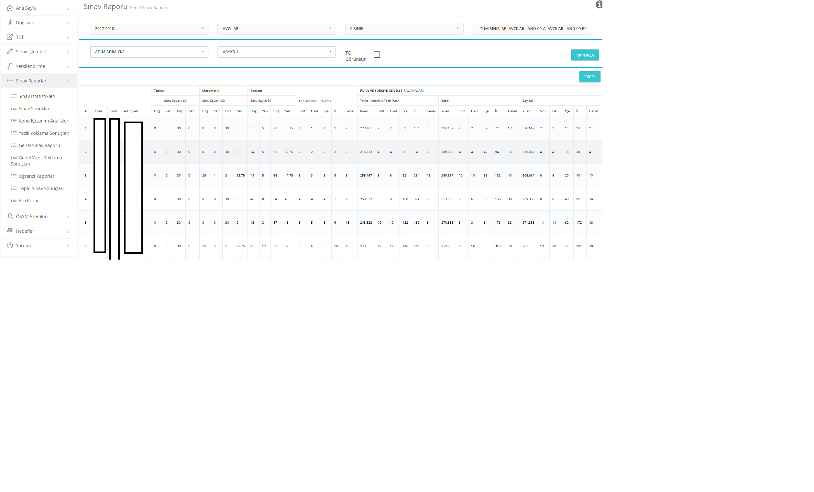Open the info icon at top right
The image size is (814, 492).
[599, 5]
